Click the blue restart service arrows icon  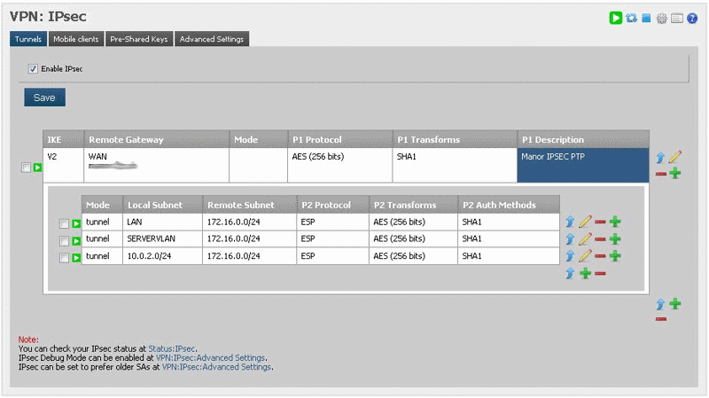point(632,18)
